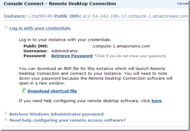
Task: Click the bold Password label
Action: tap(35, 56)
